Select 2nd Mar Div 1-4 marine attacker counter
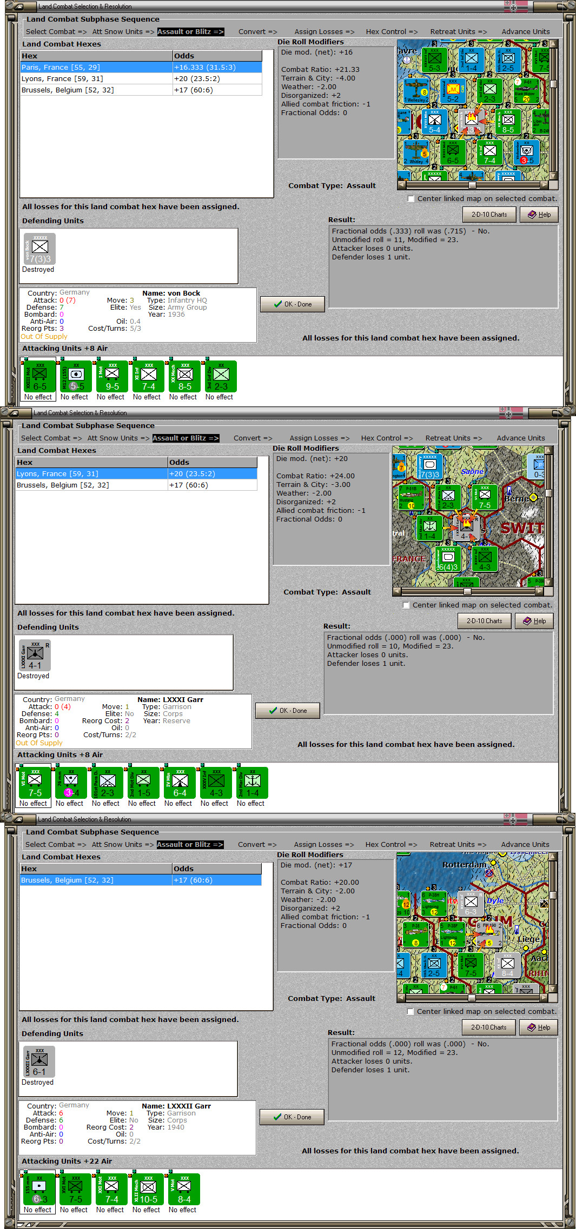This screenshot has width=576, height=1229. point(251,783)
